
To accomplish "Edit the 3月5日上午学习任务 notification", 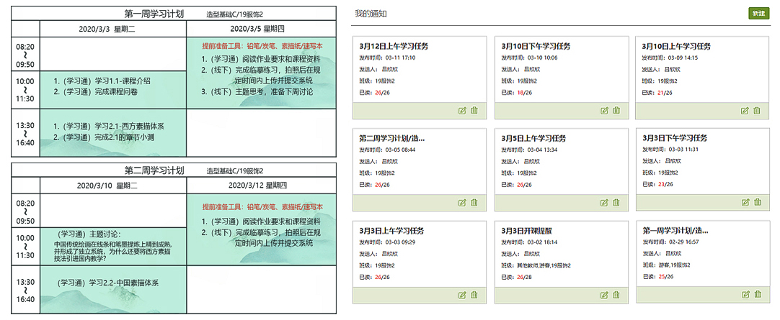I will tap(604, 203).
